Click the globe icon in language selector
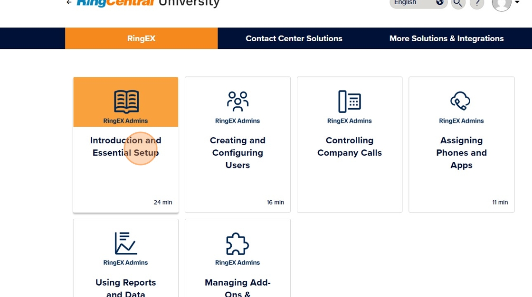 440,2
